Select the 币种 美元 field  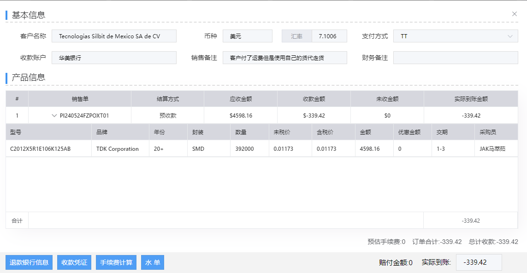click(248, 36)
